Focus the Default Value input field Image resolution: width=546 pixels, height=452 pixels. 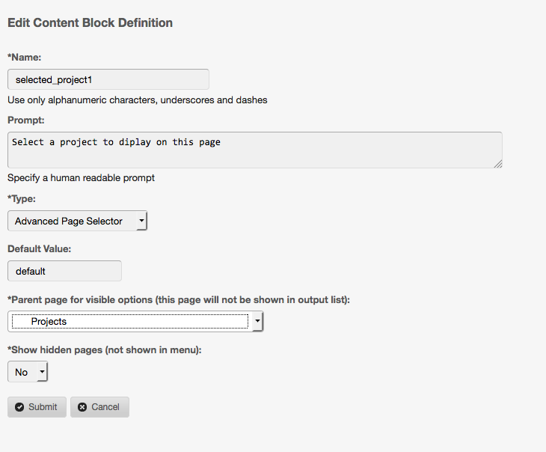(x=64, y=271)
